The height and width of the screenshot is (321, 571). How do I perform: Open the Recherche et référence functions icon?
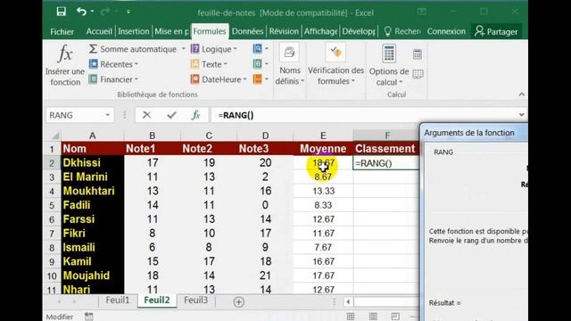[261, 49]
